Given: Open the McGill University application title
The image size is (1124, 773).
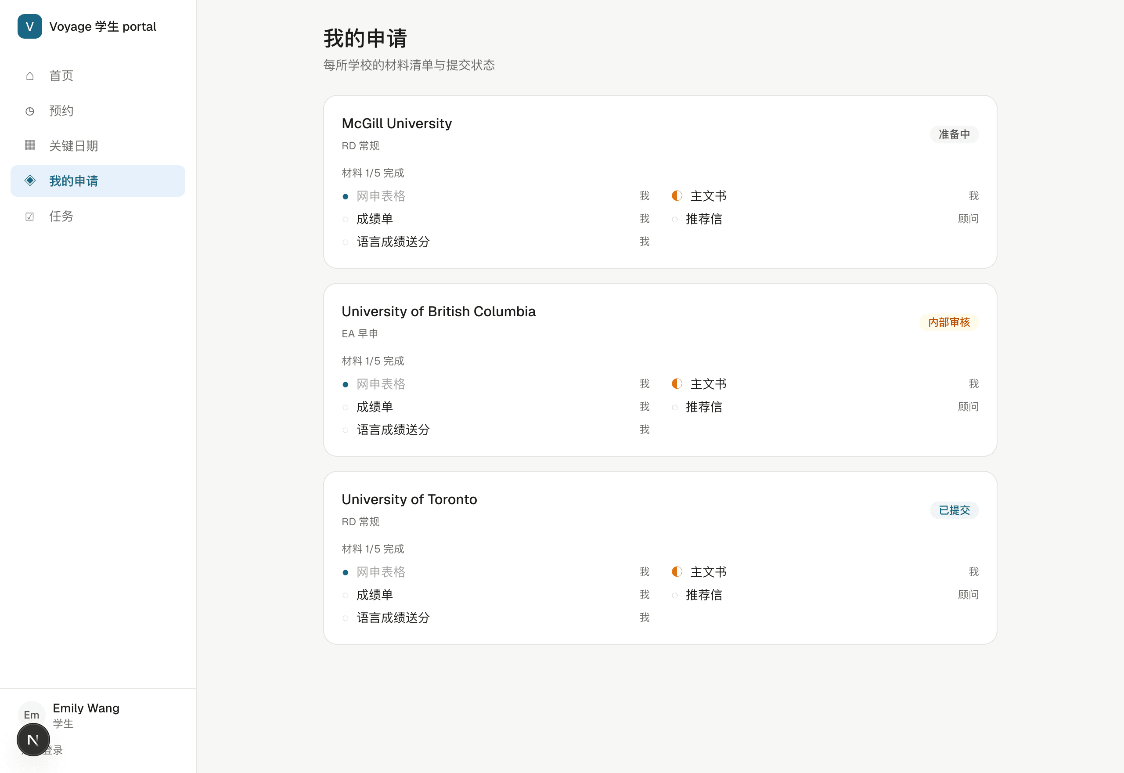Looking at the screenshot, I should pyautogui.click(x=396, y=123).
